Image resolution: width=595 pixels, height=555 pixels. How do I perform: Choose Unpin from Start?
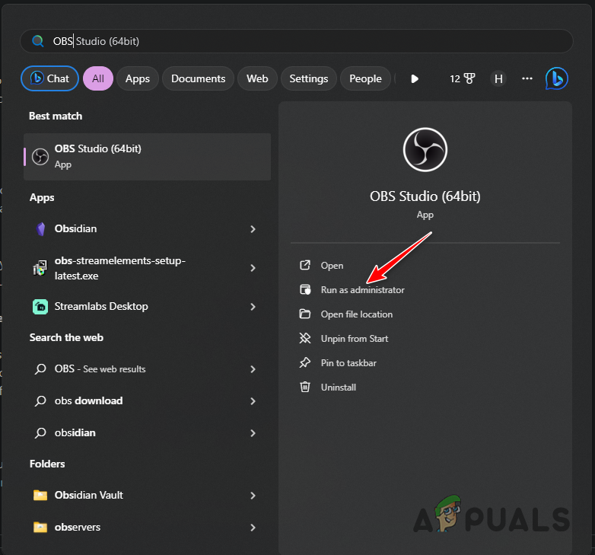(x=355, y=339)
